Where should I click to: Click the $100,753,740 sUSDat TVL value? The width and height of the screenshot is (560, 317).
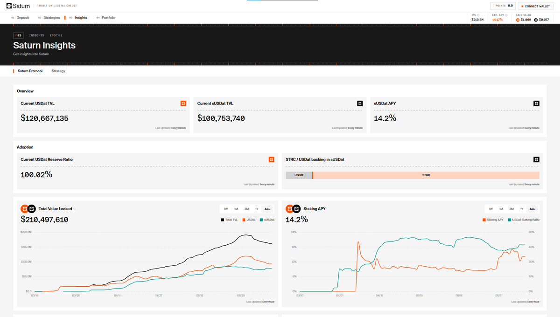coord(221,118)
